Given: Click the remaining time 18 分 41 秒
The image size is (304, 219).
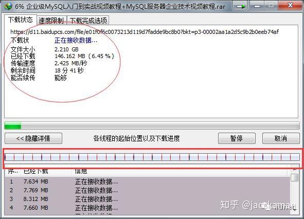Looking at the screenshot, I should coord(69,70).
